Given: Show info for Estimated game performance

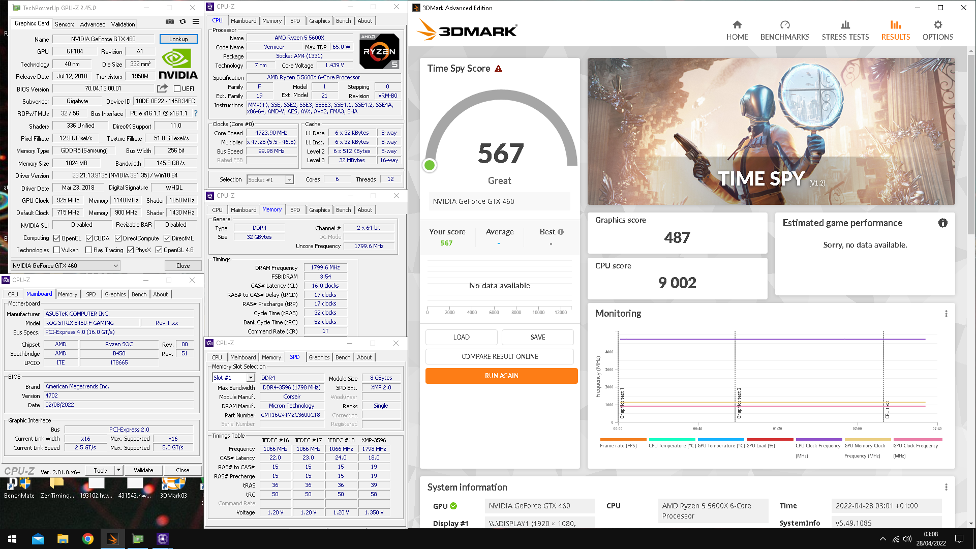Looking at the screenshot, I should pos(943,223).
